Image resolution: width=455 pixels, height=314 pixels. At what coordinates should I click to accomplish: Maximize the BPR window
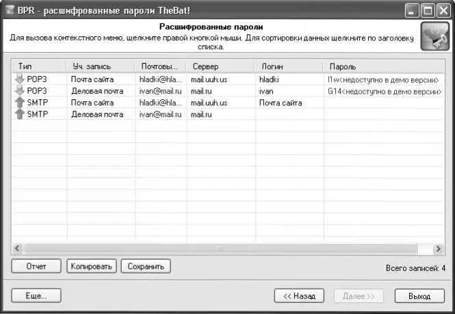428,11
